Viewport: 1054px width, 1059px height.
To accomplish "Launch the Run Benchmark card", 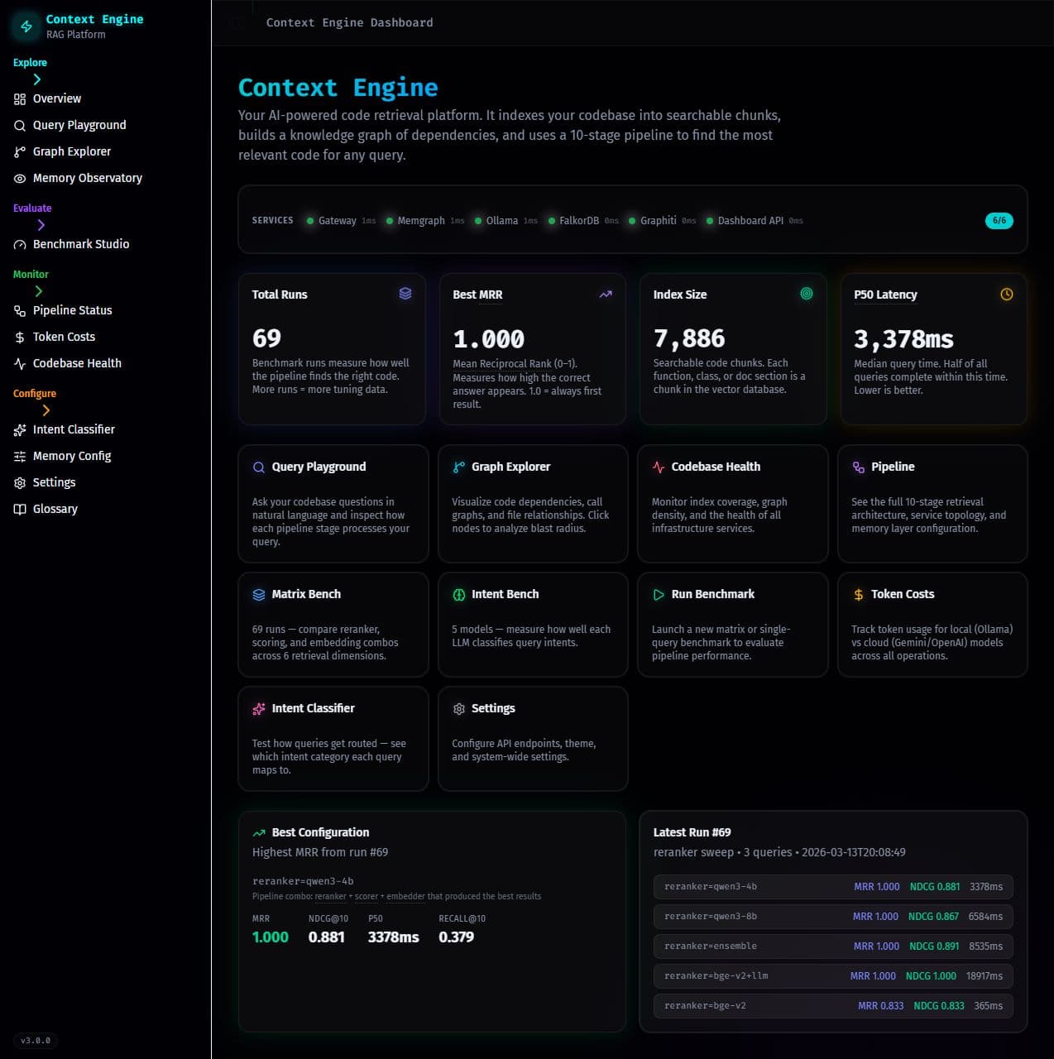I will coord(732,625).
